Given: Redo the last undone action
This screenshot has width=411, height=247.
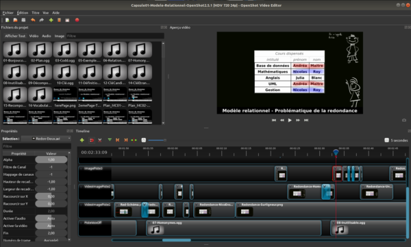Looking at the screenshot, I should tap(41, 20).
